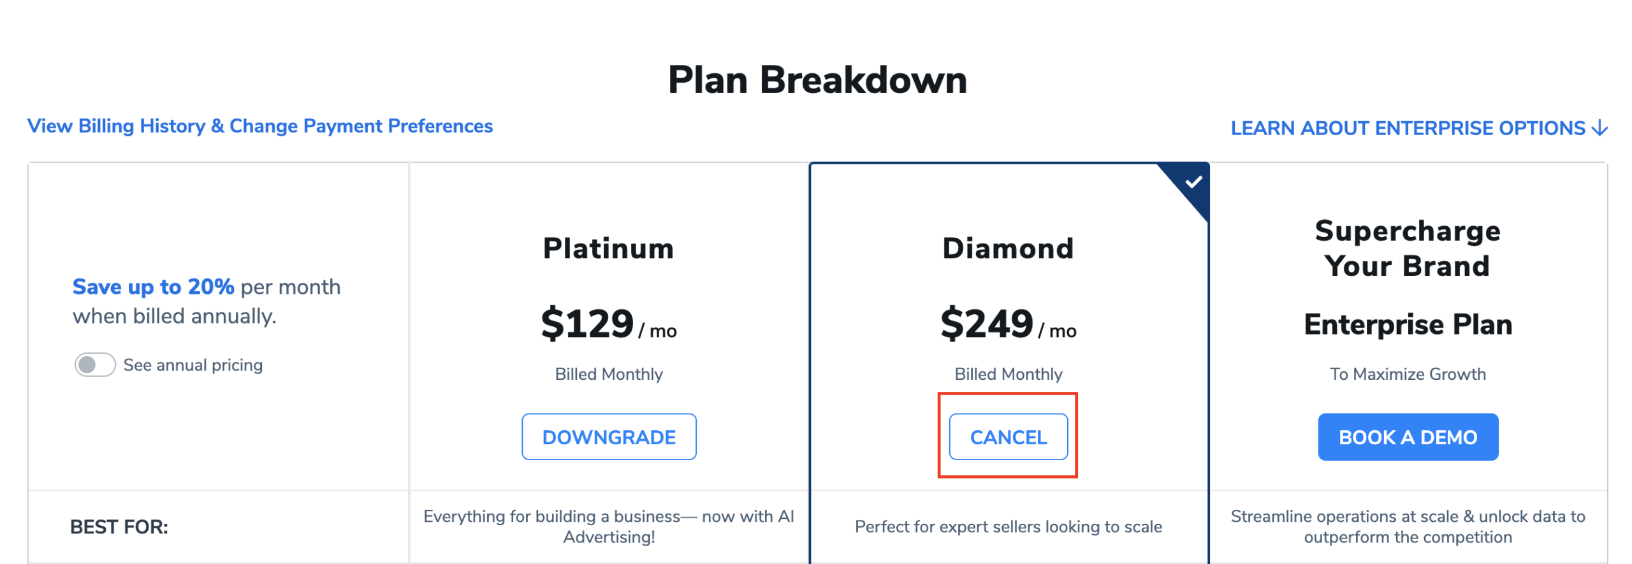The image size is (1632, 564).
Task: Click the checkmark badge on Diamond plan
Action: (1193, 183)
